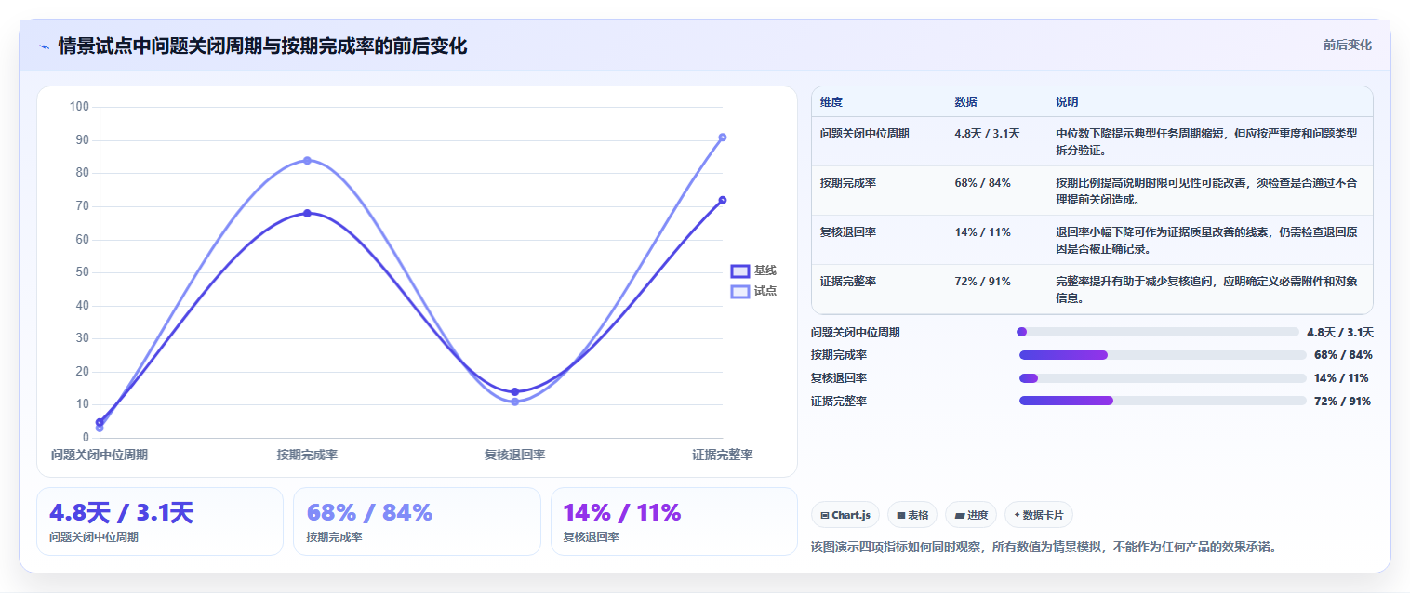Click the description starting 按期比例提高说明时限可见性
The width and height of the screenshot is (1410, 593).
click(x=1206, y=191)
